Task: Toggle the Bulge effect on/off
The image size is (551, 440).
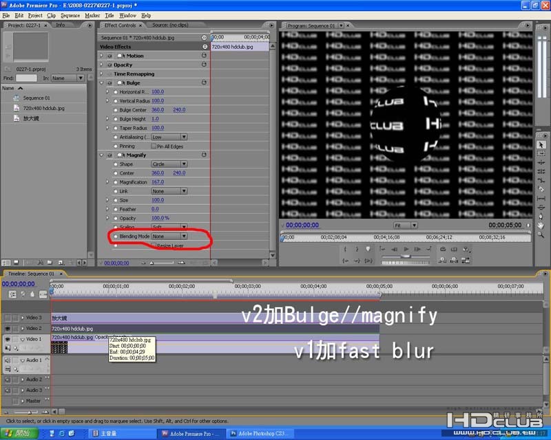Action: [x=110, y=82]
